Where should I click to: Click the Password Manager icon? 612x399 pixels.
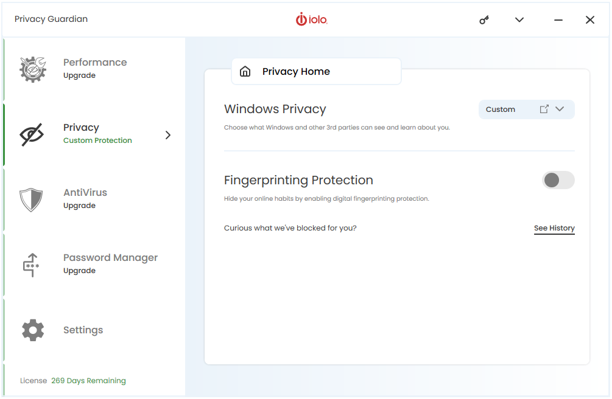click(31, 265)
